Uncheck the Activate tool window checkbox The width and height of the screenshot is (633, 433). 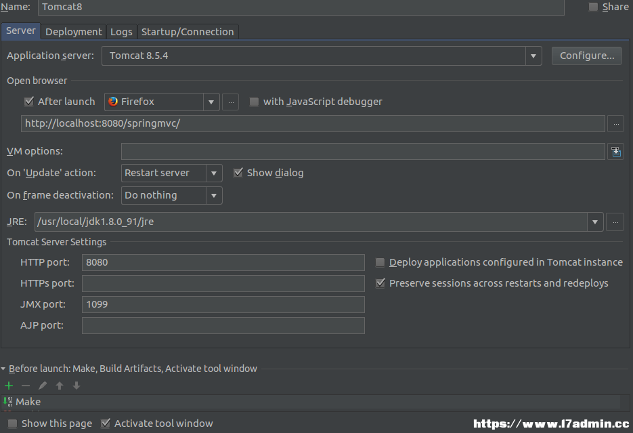[x=106, y=424]
